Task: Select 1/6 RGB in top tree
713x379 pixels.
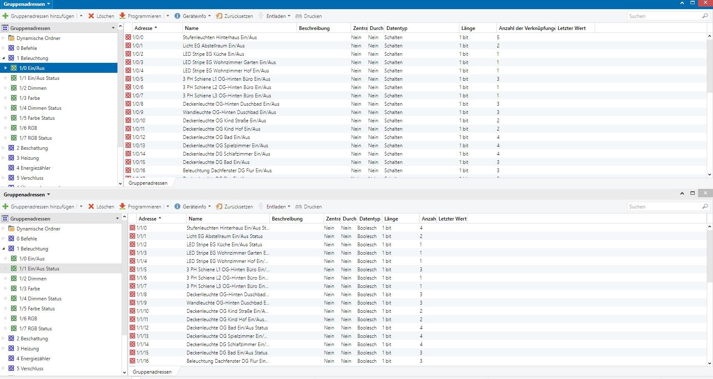Action: click(28, 128)
